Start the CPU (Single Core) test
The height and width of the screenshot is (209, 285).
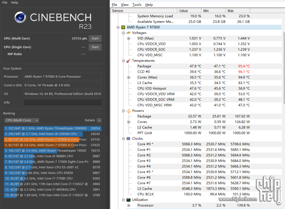pos(95,47)
